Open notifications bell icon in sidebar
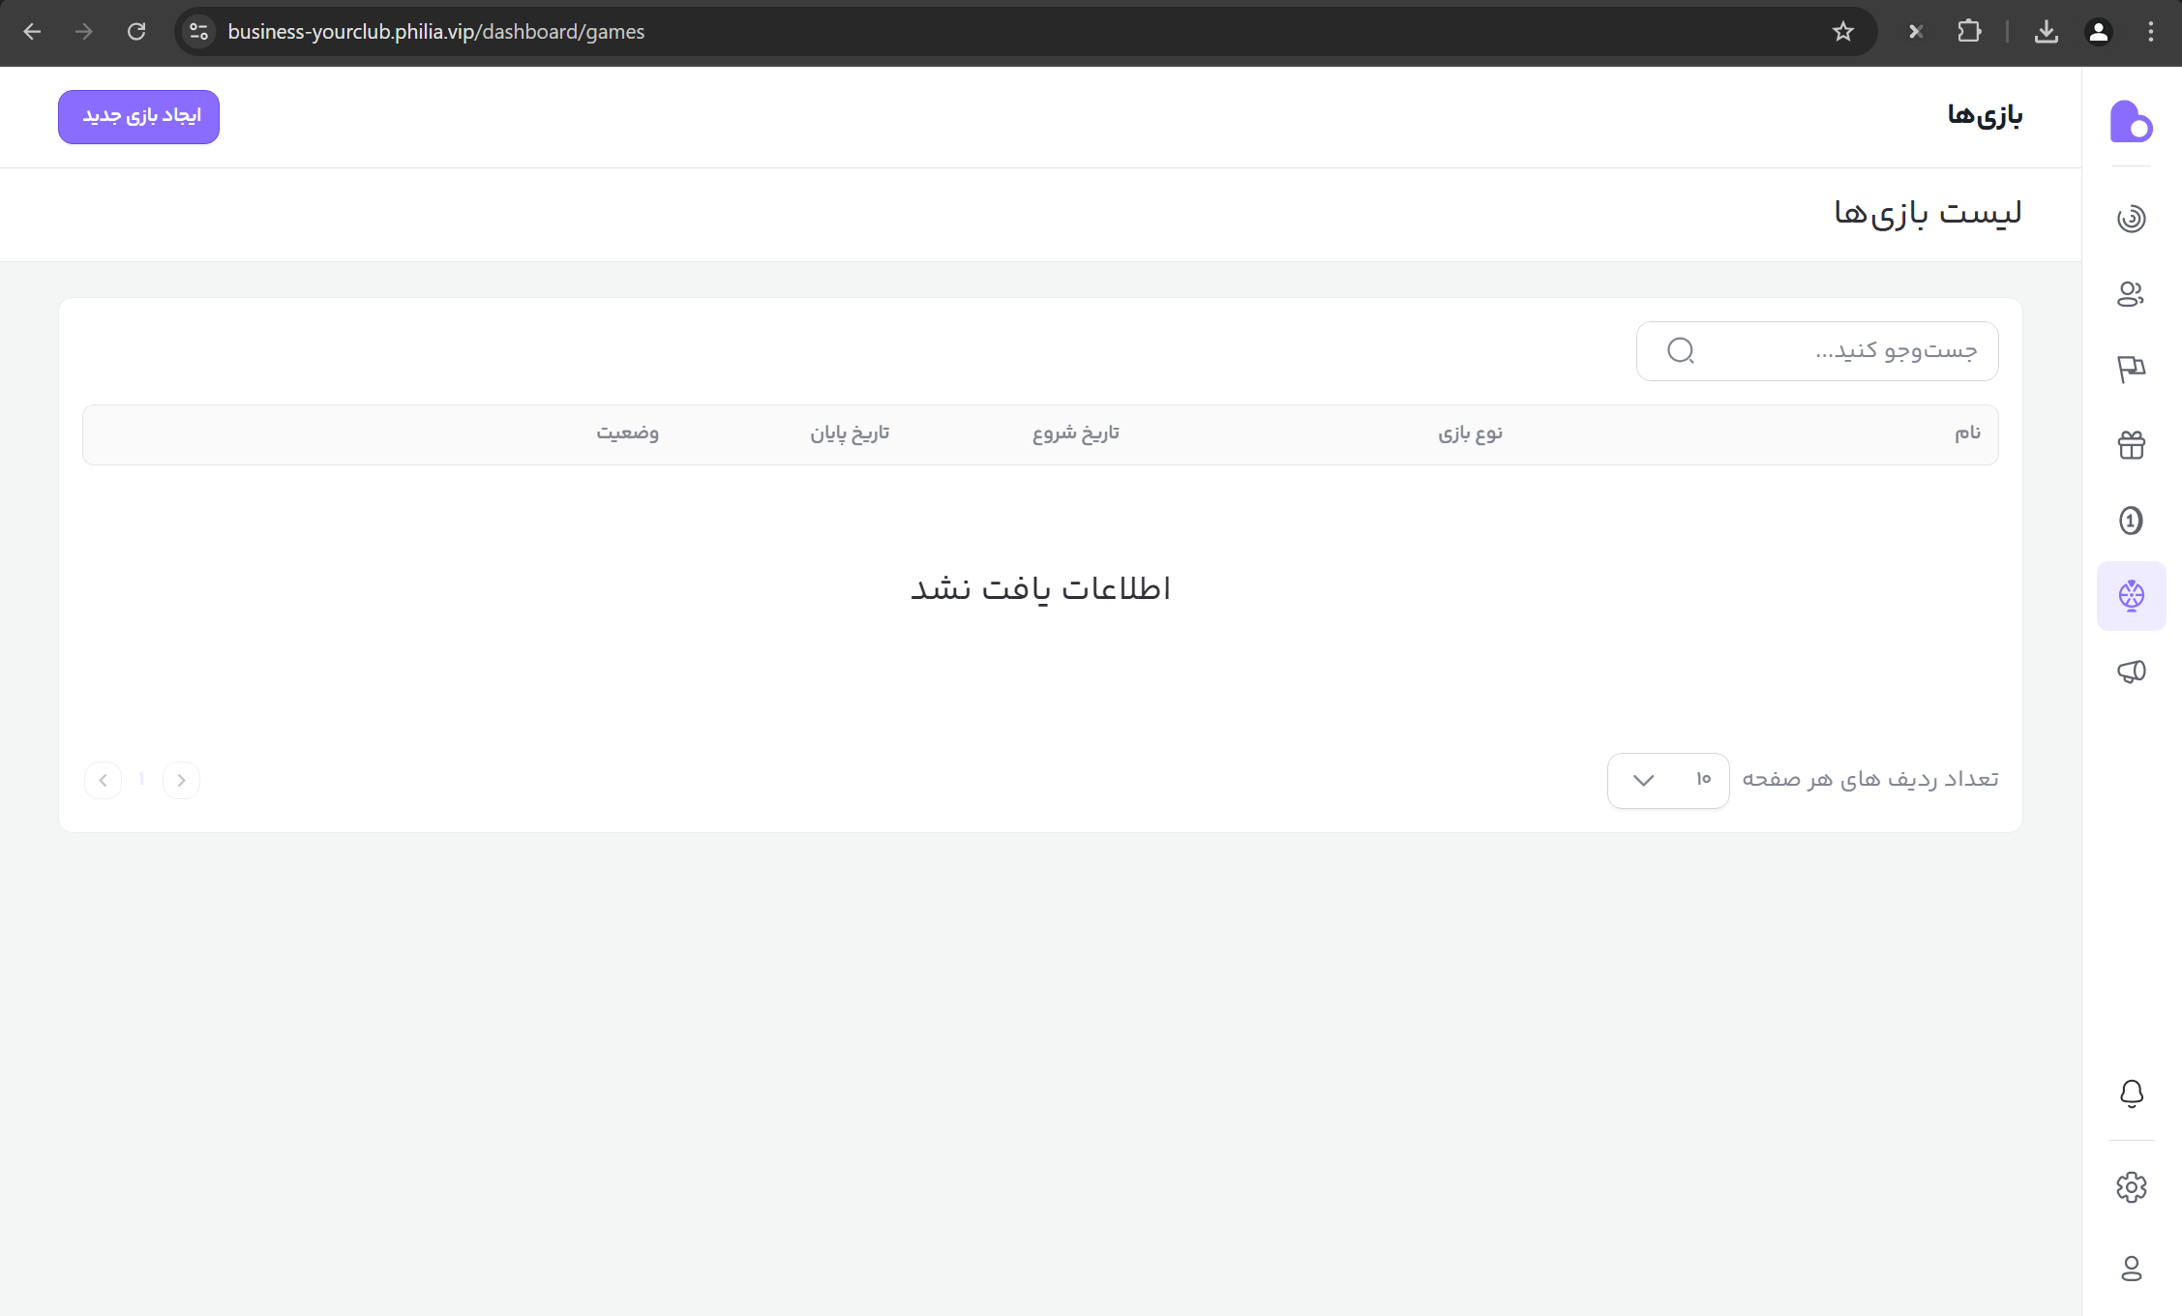2182x1316 pixels. point(2131,1093)
